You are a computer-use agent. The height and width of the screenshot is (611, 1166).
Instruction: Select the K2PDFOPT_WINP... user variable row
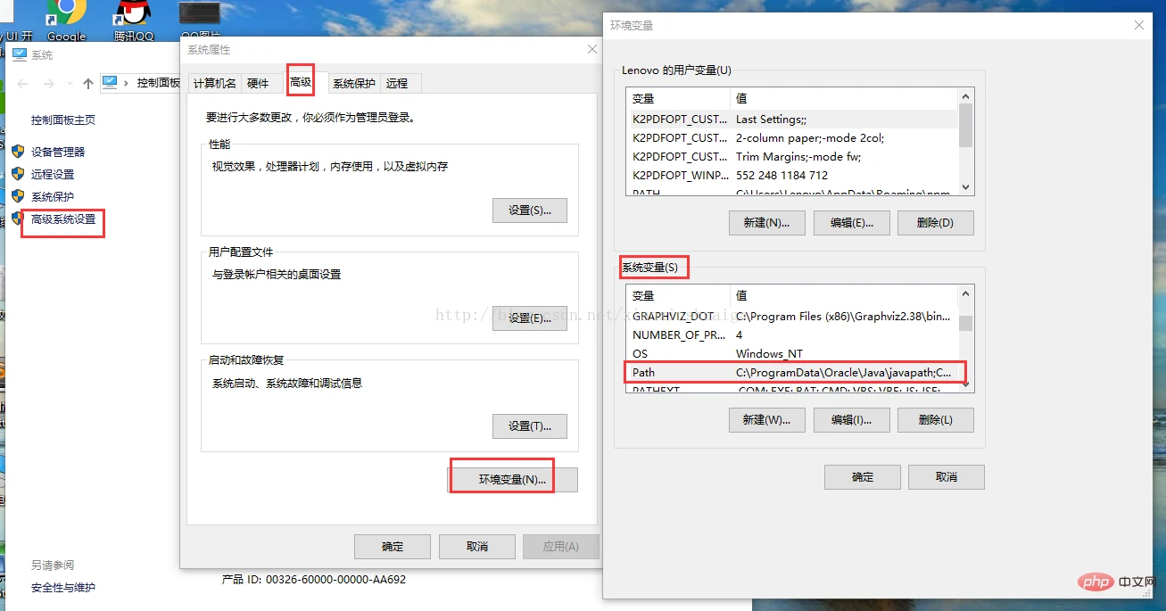(x=792, y=175)
